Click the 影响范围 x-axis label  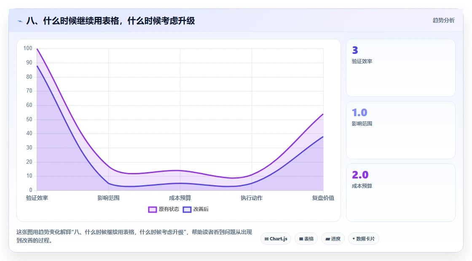click(x=108, y=198)
